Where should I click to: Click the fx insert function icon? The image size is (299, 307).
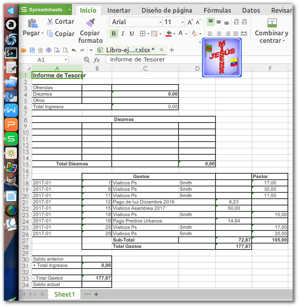[97, 60]
